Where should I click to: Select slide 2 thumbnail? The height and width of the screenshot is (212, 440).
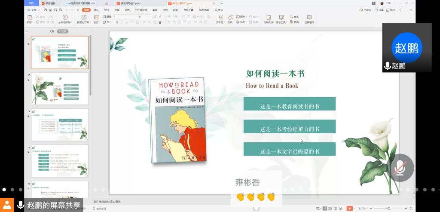(x=60, y=89)
